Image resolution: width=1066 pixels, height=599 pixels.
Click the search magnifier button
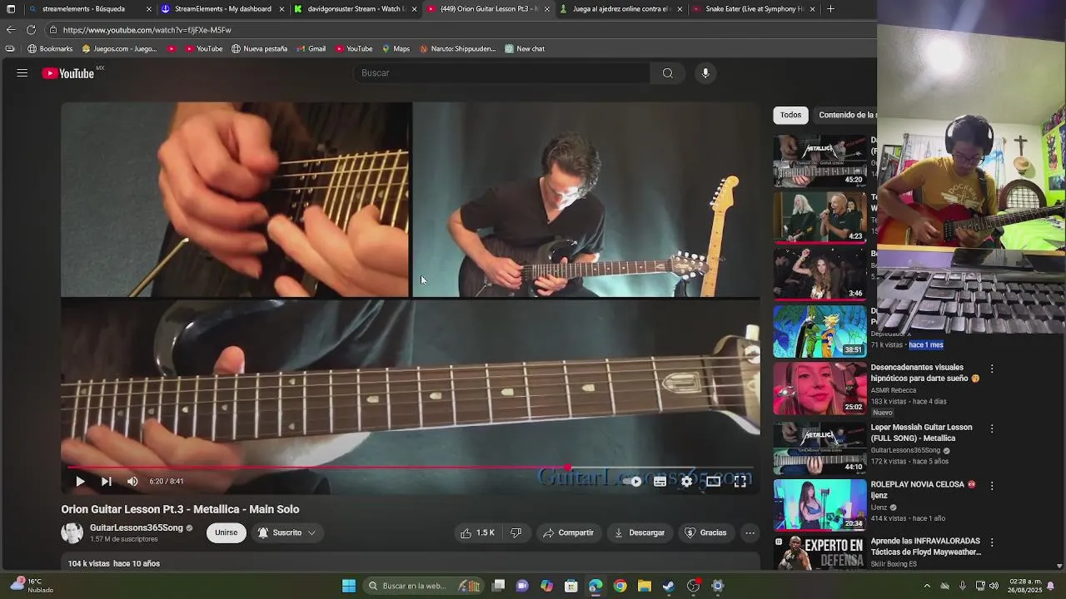667,73
